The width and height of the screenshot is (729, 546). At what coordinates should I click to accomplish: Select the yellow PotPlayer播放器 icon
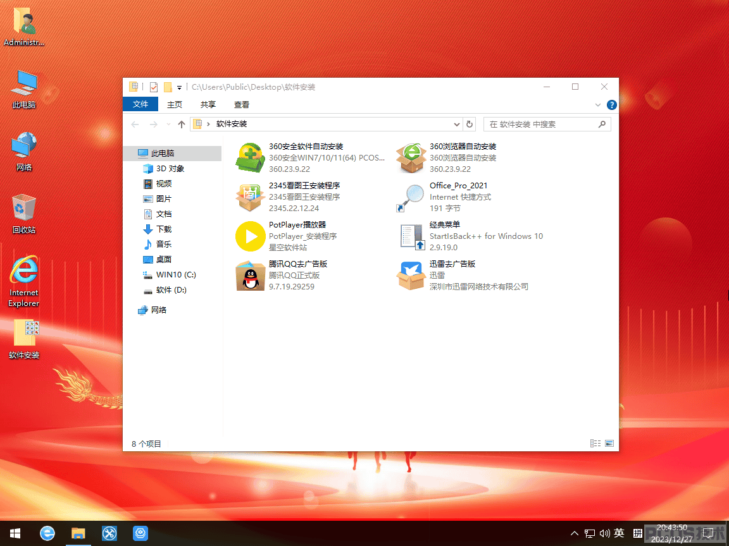pyautogui.click(x=250, y=236)
